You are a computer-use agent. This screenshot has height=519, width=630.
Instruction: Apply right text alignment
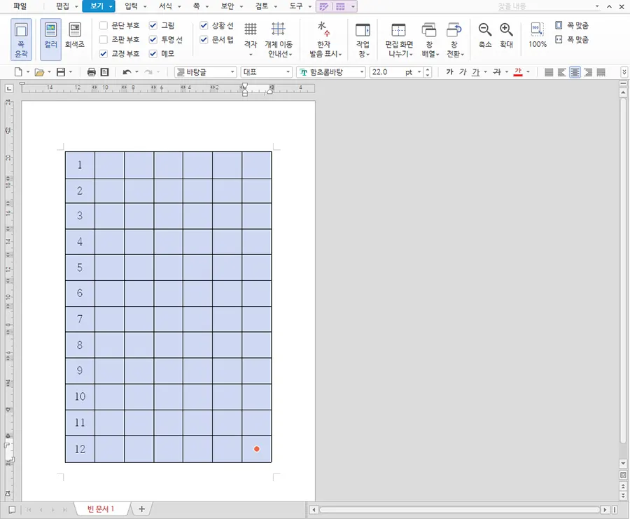pyautogui.click(x=588, y=72)
